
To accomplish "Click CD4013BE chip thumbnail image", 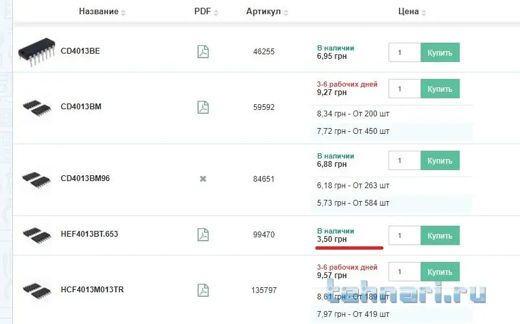I will tap(38, 50).
